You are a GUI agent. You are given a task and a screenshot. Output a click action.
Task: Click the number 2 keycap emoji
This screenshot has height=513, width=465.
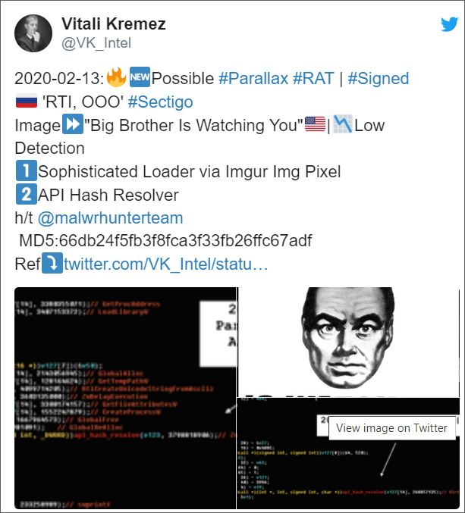27,194
